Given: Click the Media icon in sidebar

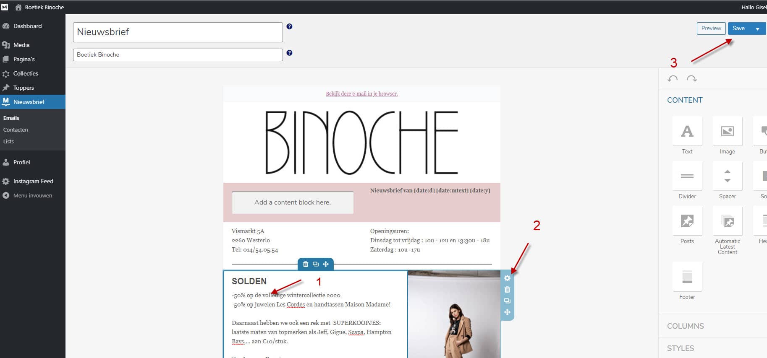Looking at the screenshot, I should click(x=6, y=45).
